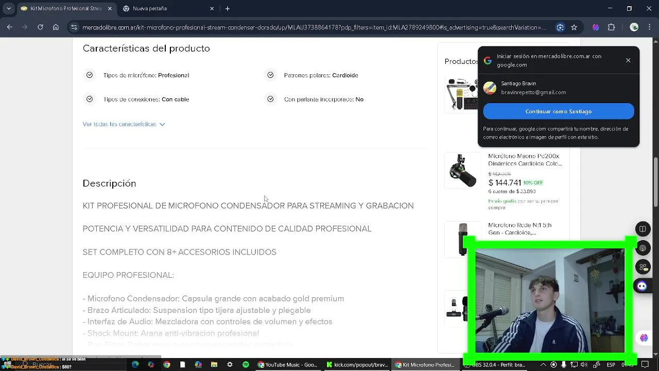Click the Tipos de conexiones check icon
Screen dimensions: 659x371
90,99
